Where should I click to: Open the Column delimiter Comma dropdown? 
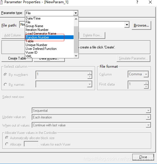(146, 74)
